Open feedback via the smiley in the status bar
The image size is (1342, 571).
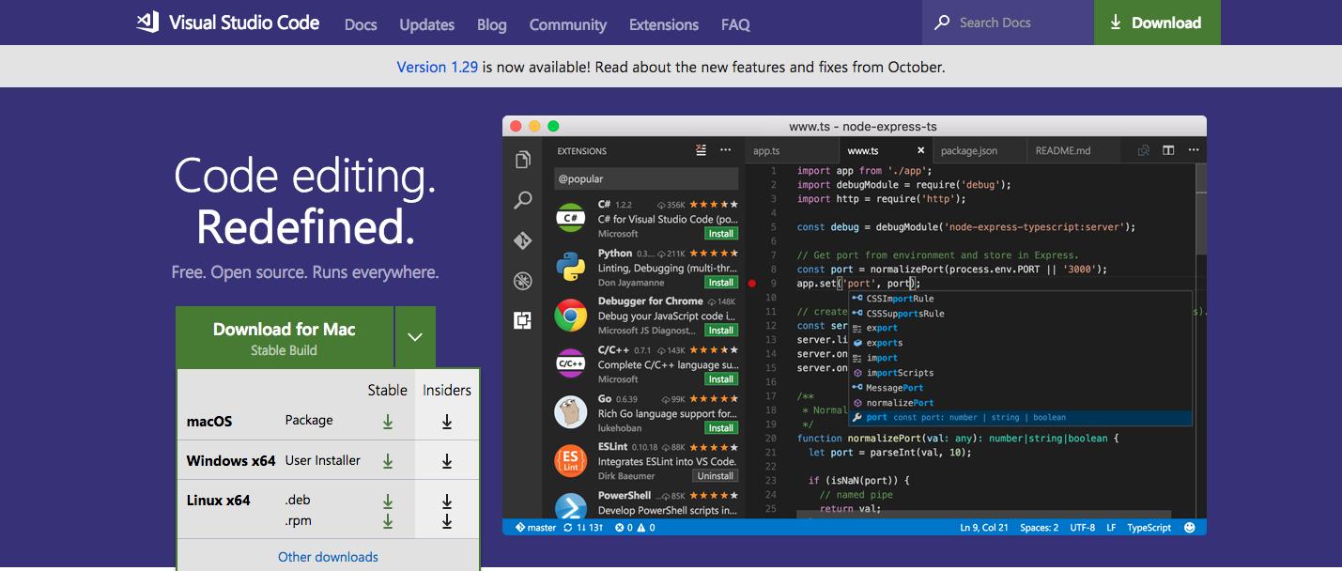point(1189,527)
